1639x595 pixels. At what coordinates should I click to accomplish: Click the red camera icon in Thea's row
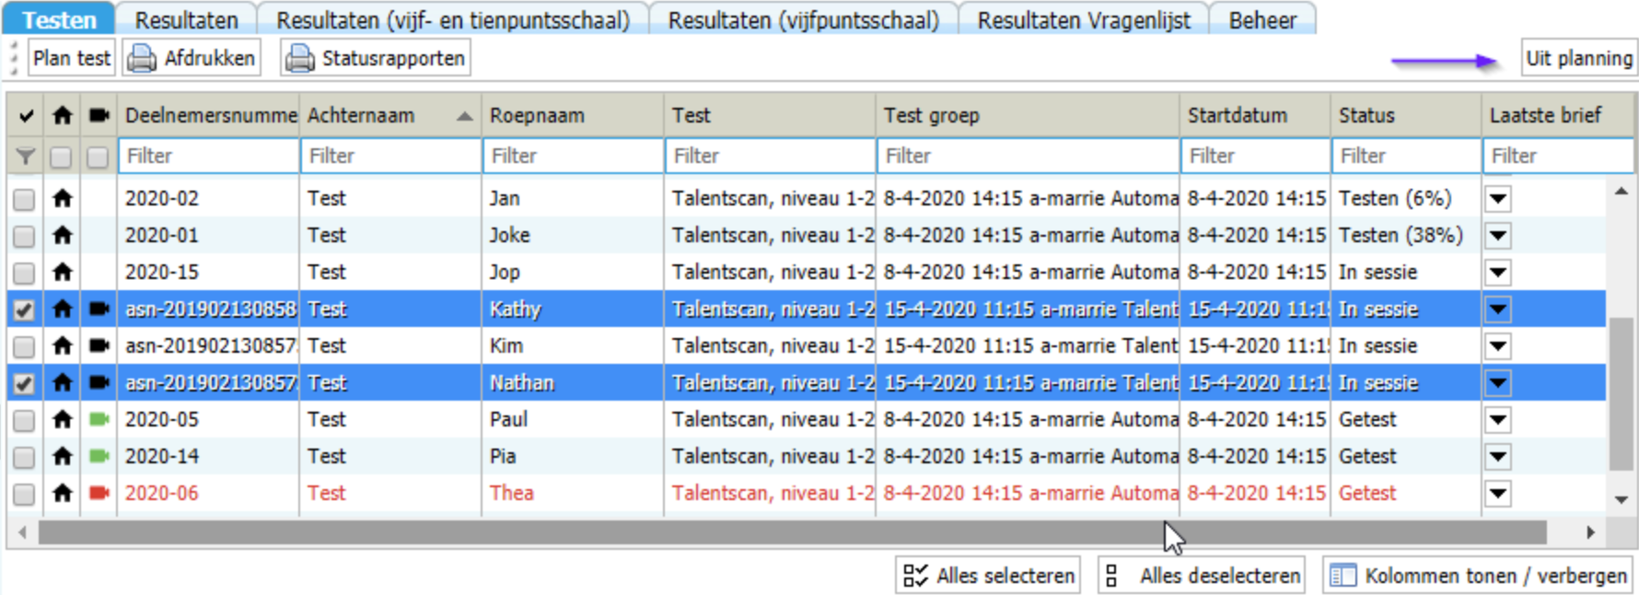(x=99, y=493)
